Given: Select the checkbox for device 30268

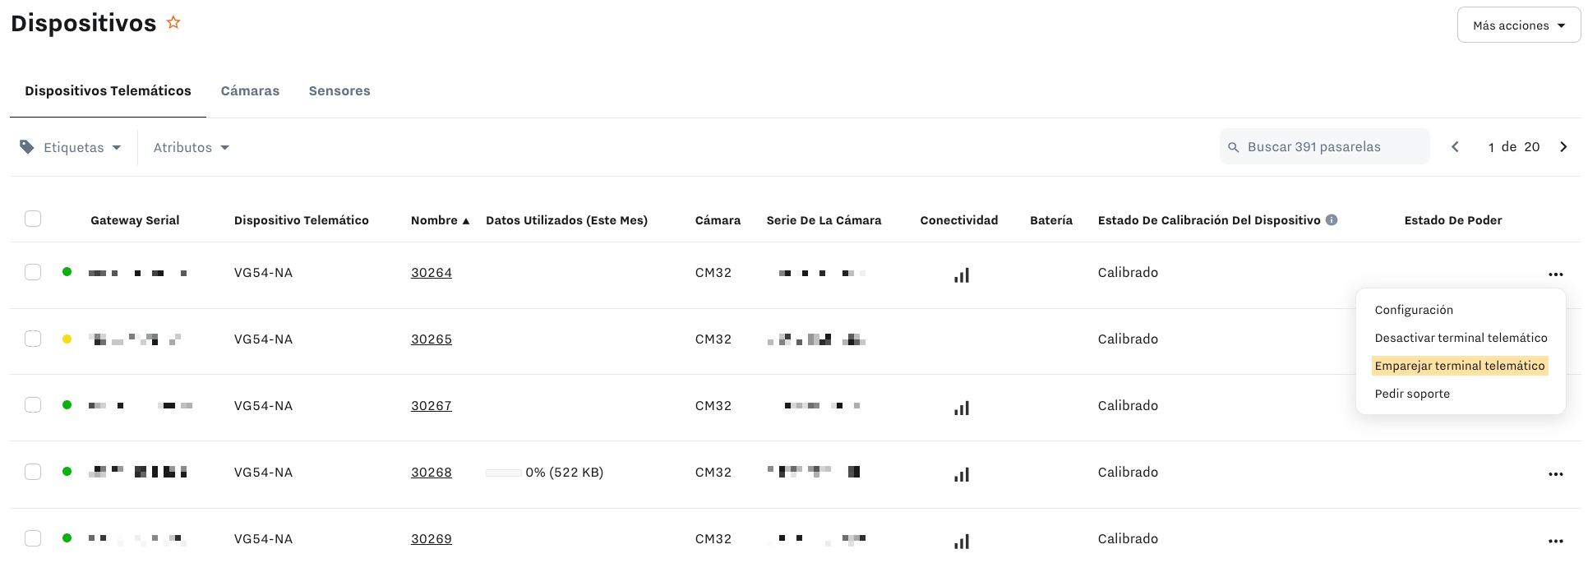Looking at the screenshot, I should 33,472.
